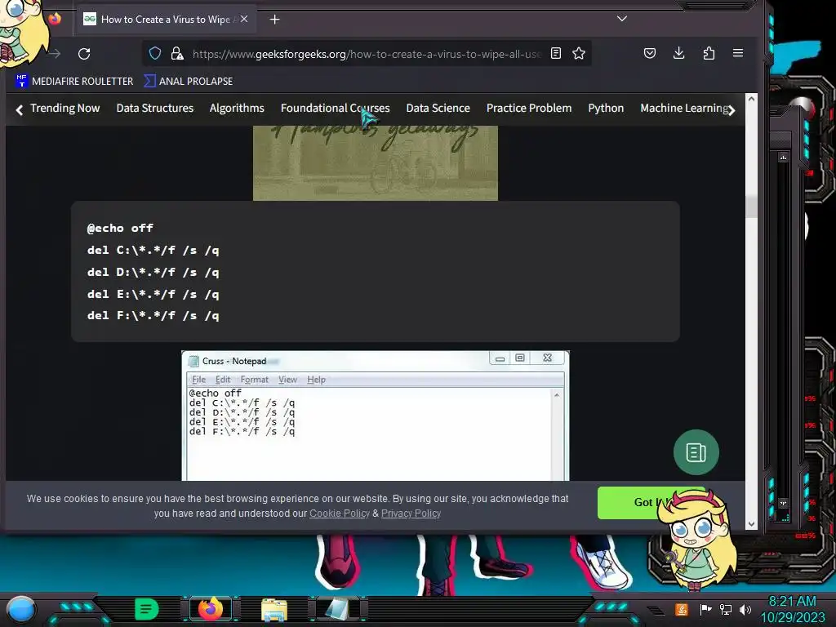Open the Python menu item
The image size is (836, 627).
coord(606,109)
